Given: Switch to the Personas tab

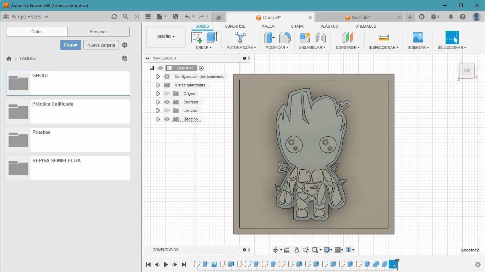Looking at the screenshot, I should [x=98, y=32].
